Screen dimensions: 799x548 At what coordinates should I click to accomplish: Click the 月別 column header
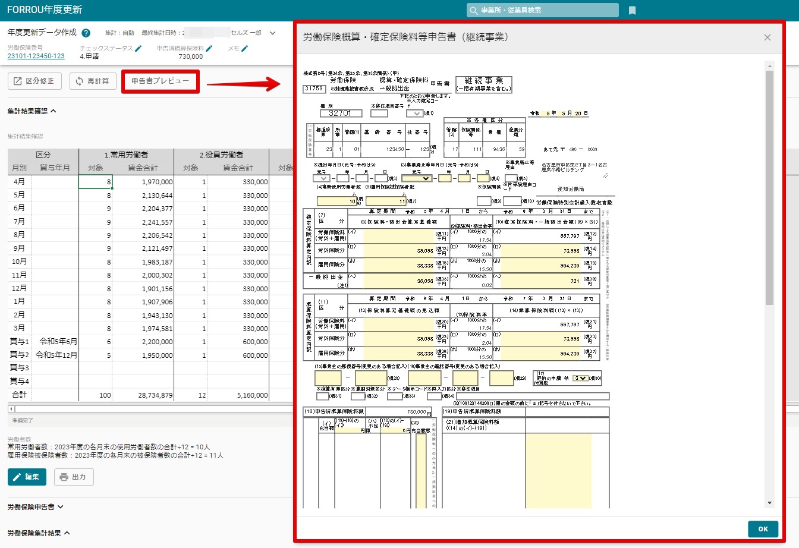[x=20, y=168]
